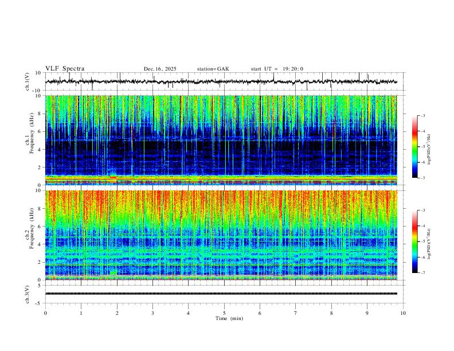Click the 'ch.1(V)' waveform axis label
454x351 pixels.
coord(28,81)
